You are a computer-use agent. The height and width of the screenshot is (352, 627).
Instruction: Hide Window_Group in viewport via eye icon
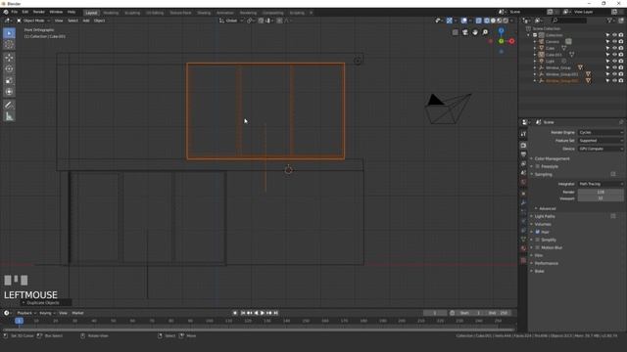coord(614,67)
